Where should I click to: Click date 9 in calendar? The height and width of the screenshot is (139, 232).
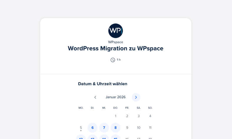coord(127,128)
